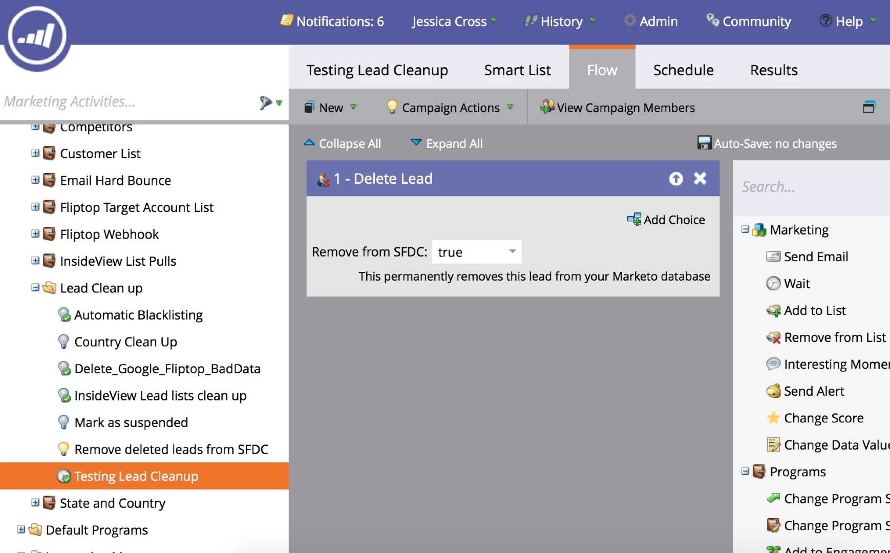890x553 pixels.
Task: Click Collapse All
Action: [343, 143]
